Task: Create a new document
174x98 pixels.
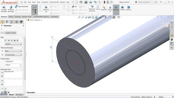Action: click(77, 2)
